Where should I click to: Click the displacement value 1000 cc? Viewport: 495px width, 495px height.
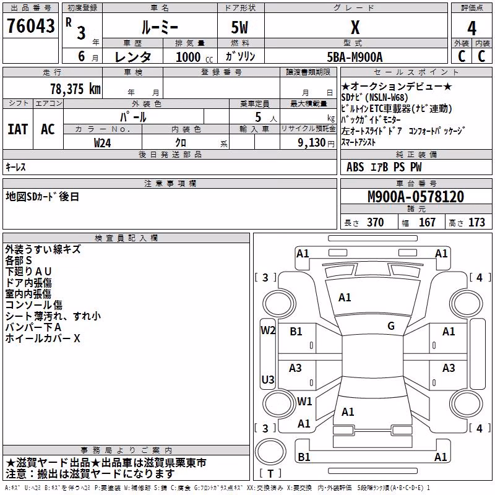[x=194, y=57]
